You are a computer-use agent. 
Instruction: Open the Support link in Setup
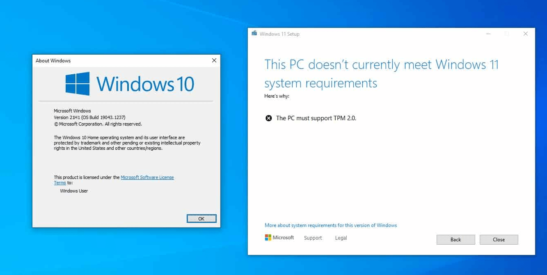tap(313, 238)
